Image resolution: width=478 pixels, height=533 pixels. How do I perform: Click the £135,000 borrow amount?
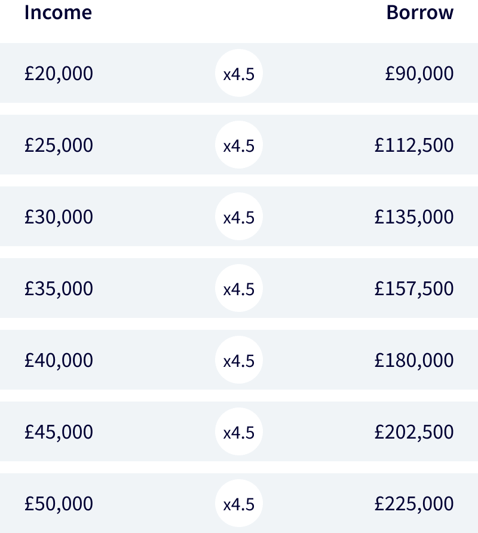414,217
